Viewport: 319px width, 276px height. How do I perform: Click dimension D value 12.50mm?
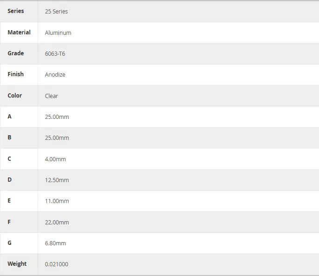tap(57, 180)
